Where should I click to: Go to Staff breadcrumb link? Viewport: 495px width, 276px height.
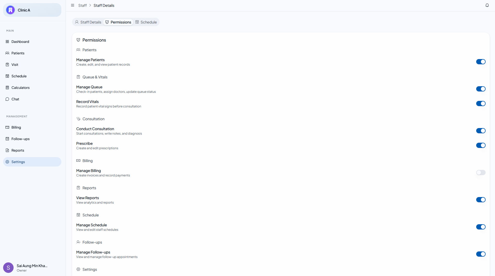click(82, 5)
